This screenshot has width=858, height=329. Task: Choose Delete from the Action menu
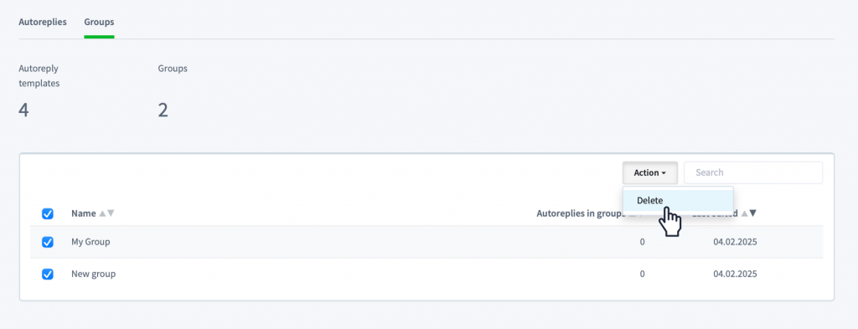[x=678, y=201]
